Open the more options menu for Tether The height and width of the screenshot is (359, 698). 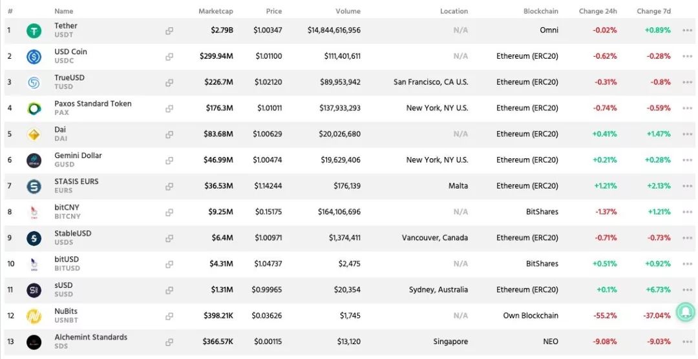687,30
